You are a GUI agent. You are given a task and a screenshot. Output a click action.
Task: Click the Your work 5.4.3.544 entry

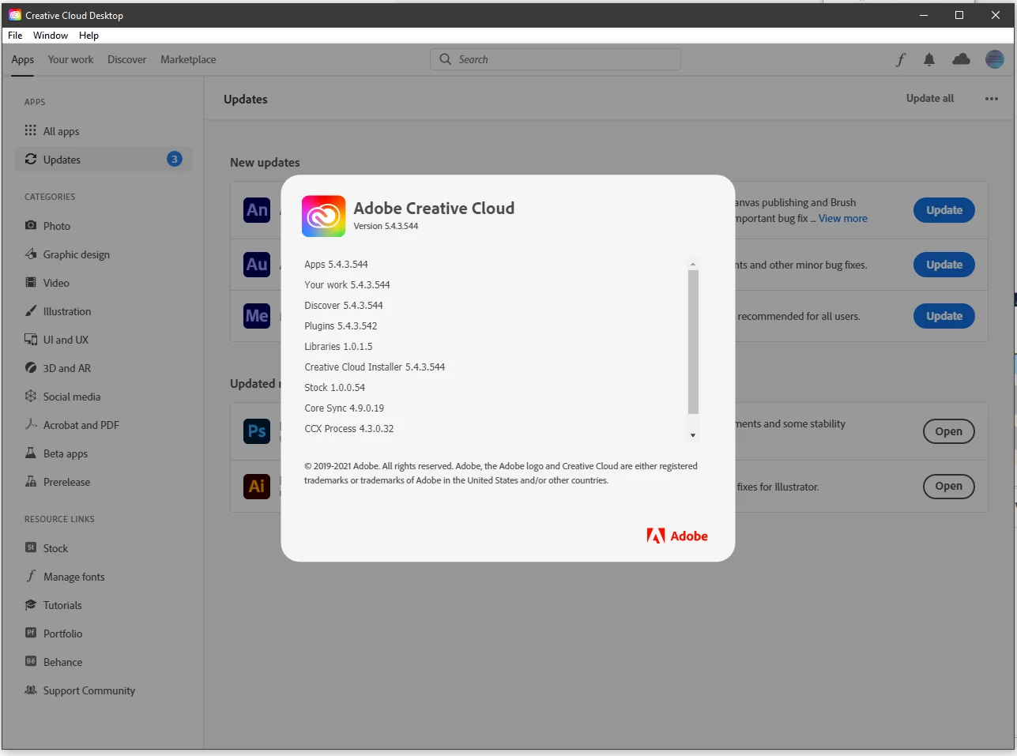[348, 285]
